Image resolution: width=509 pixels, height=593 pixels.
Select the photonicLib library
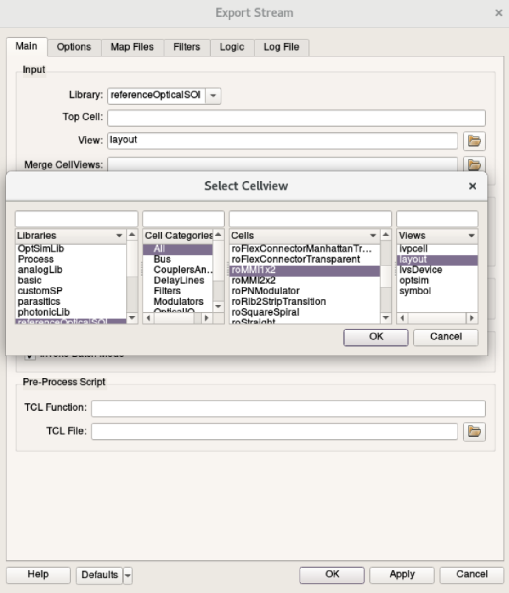71,312
